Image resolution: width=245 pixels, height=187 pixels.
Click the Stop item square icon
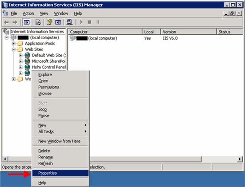[x=90, y=22]
